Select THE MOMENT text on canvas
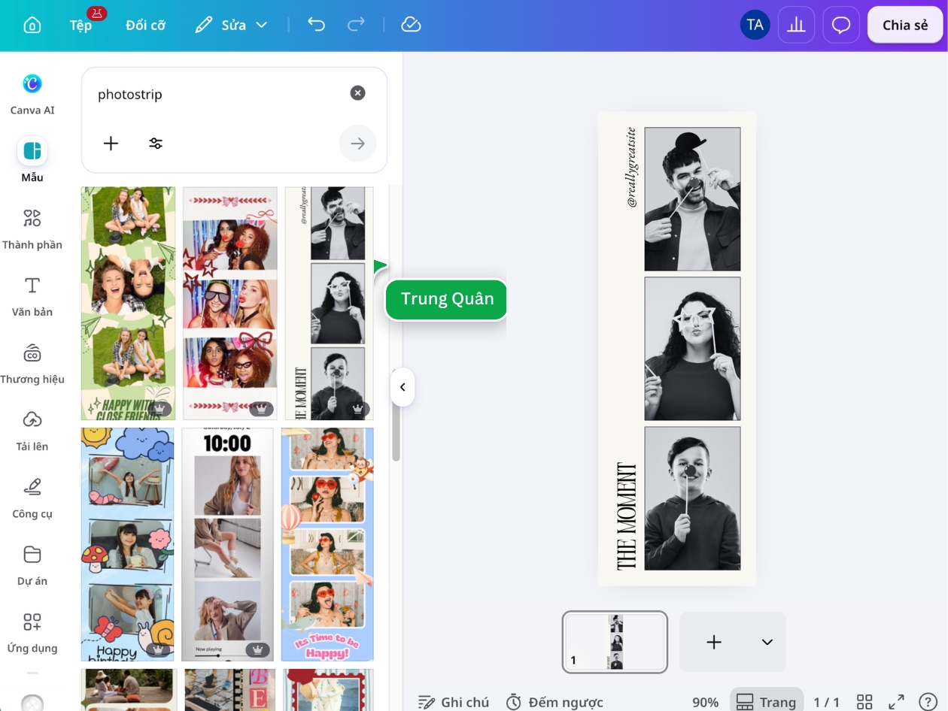Image resolution: width=948 pixels, height=711 pixels. coord(627,516)
